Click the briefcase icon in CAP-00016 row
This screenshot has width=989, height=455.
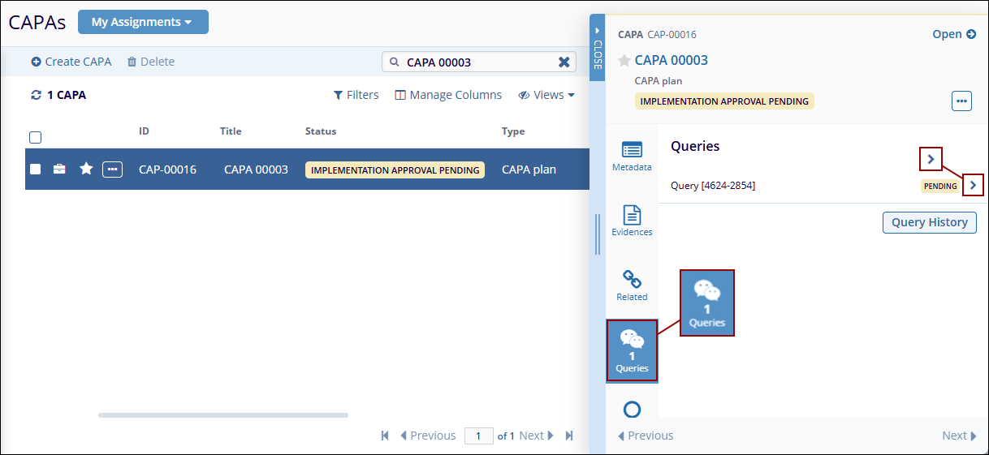59,170
